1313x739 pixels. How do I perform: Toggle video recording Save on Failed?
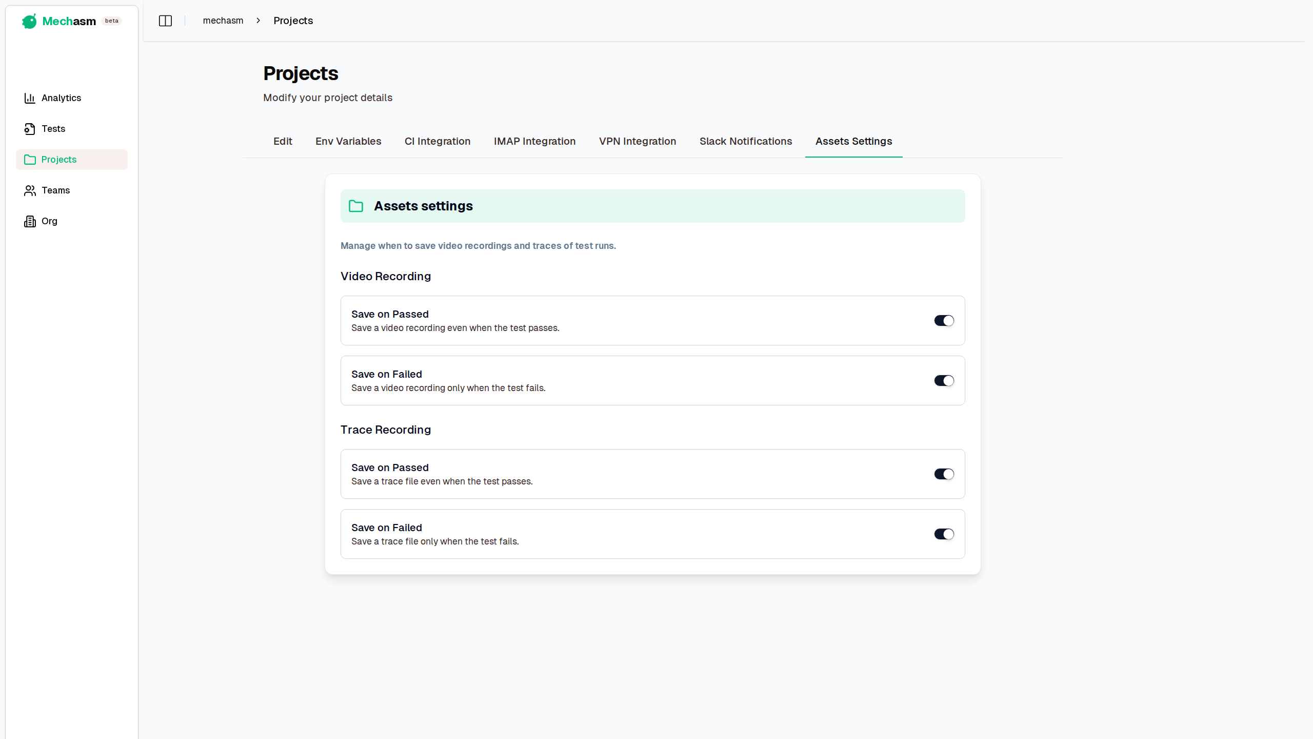tap(944, 381)
